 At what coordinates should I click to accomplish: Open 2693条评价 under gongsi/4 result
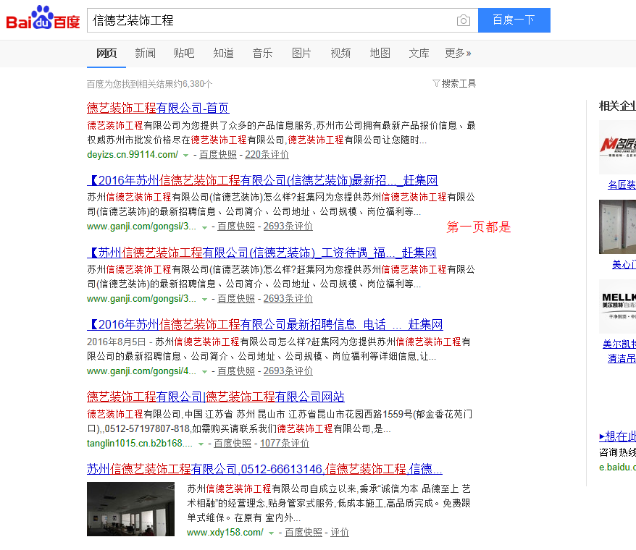(288, 371)
